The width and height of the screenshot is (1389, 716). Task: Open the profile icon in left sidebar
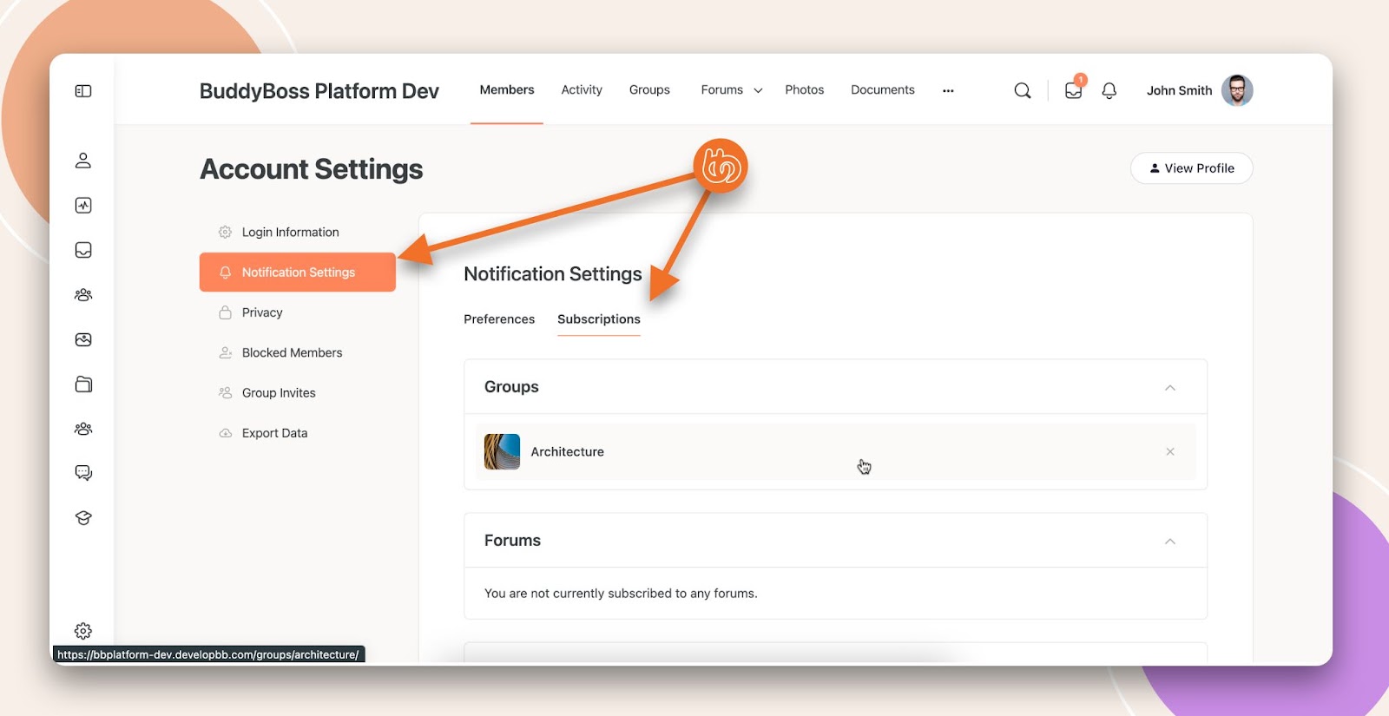[83, 161]
